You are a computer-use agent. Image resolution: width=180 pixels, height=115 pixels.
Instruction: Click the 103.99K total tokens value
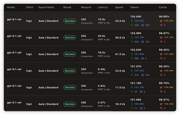coord(136,33)
